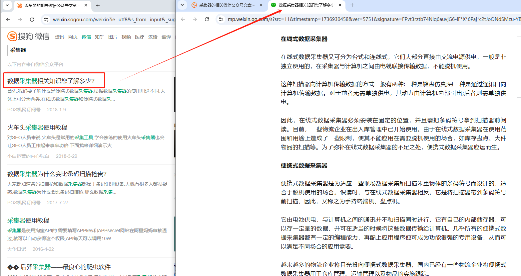Go back in the right browser window

coord(183,19)
